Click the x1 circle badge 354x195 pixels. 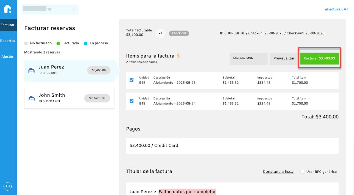pos(160,33)
